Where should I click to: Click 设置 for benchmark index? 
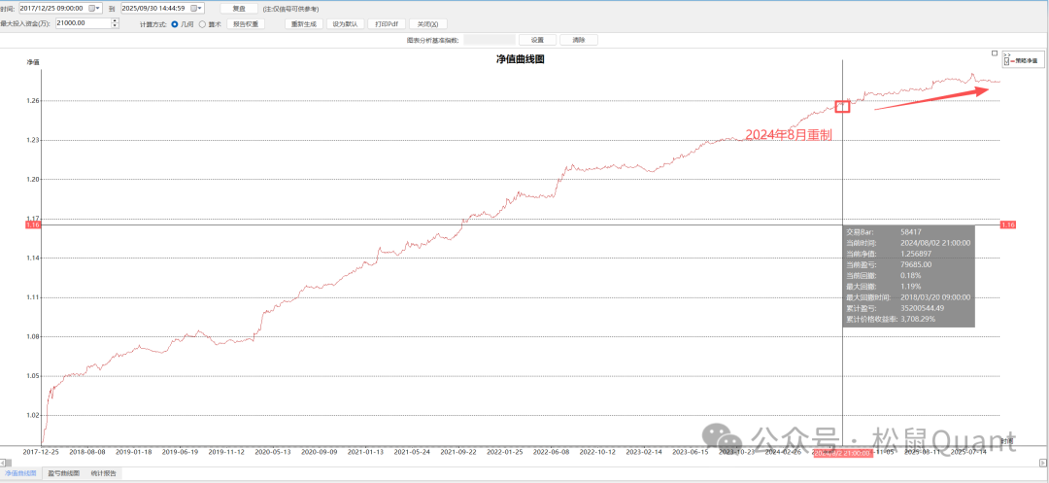(x=537, y=40)
